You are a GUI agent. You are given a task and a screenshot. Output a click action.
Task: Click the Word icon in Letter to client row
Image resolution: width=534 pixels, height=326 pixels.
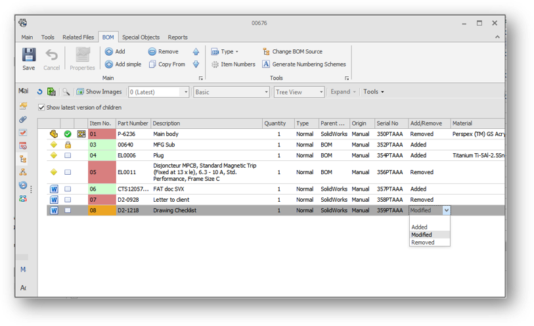[x=54, y=200]
